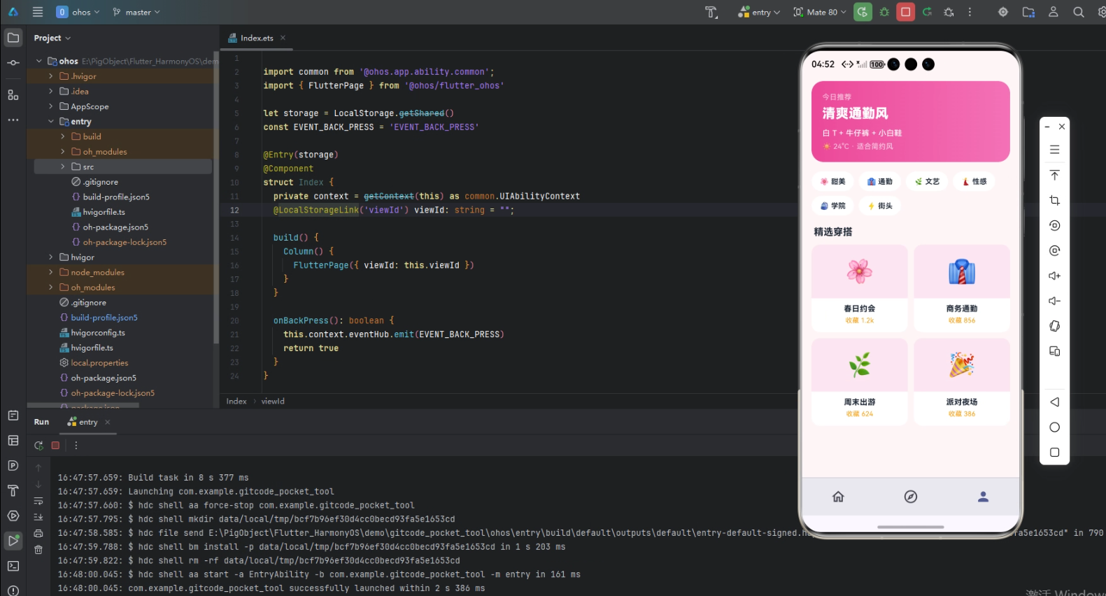Click the rerun hot reload icon
The width and height of the screenshot is (1106, 596).
(x=928, y=12)
